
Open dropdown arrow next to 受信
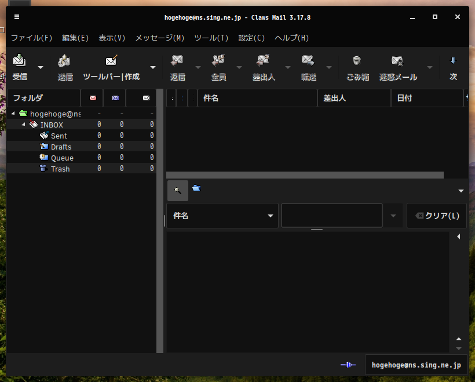(41, 67)
